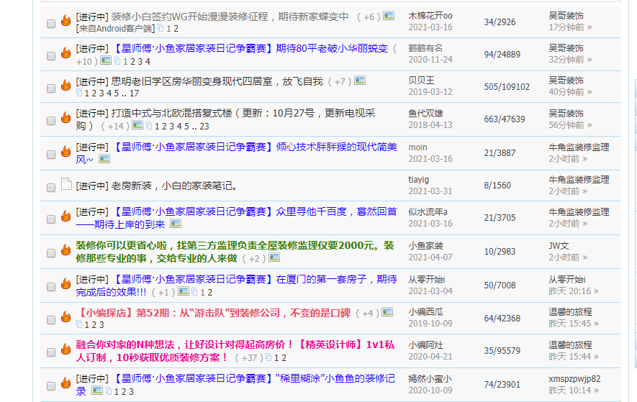Click the plain document icon for 老房新装 thread
The width and height of the screenshot is (637, 402).
tap(66, 185)
